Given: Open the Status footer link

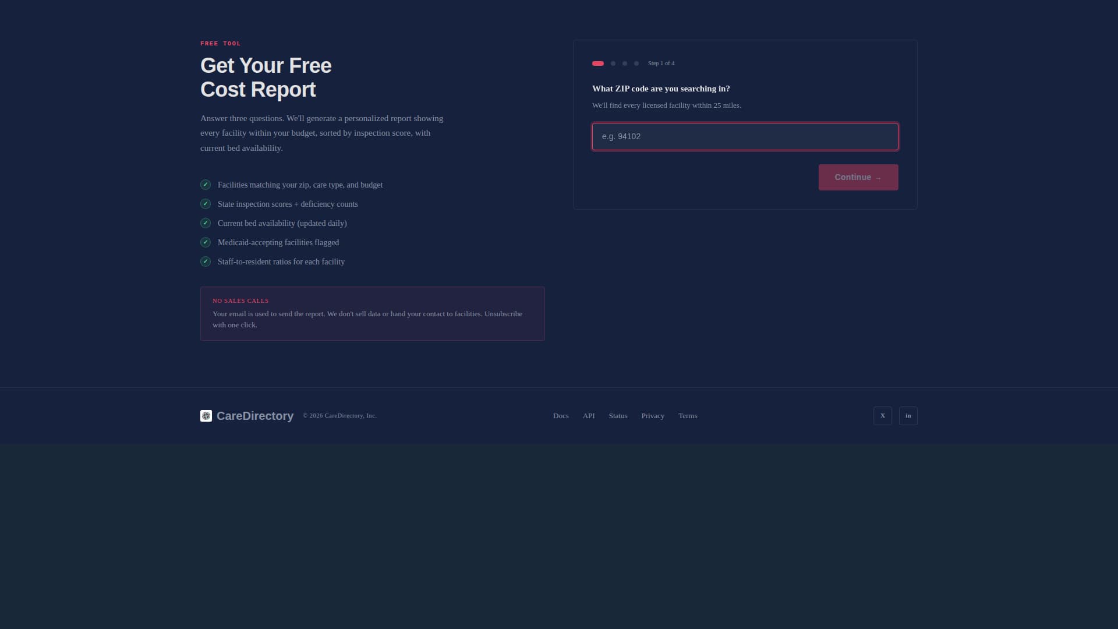Looking at the screenshot, I should [618, 416].
